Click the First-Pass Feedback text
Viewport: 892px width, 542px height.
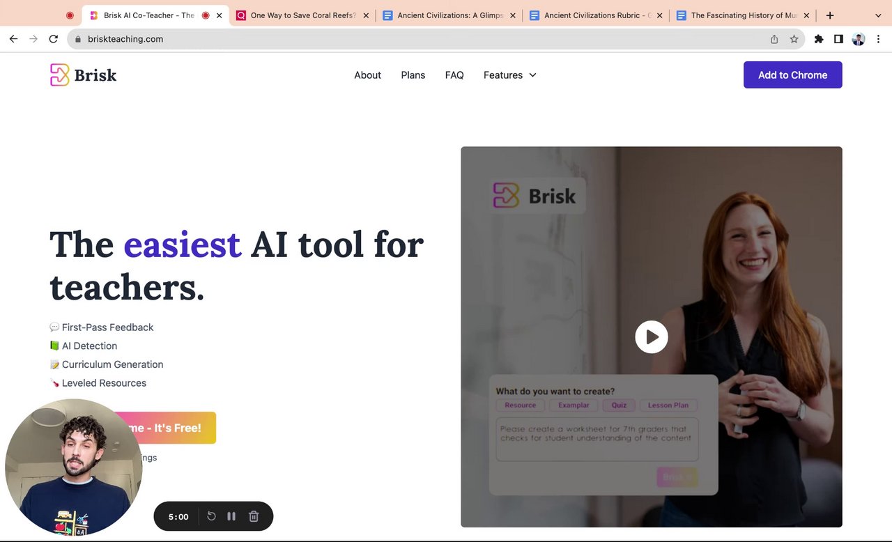click(x=107, y=327)
